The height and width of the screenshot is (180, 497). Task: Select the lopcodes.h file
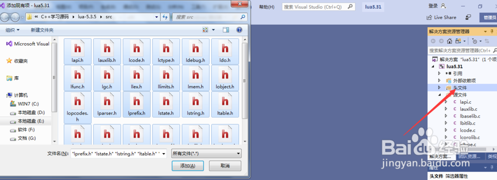pyautogui.click(x=78, y=108)
